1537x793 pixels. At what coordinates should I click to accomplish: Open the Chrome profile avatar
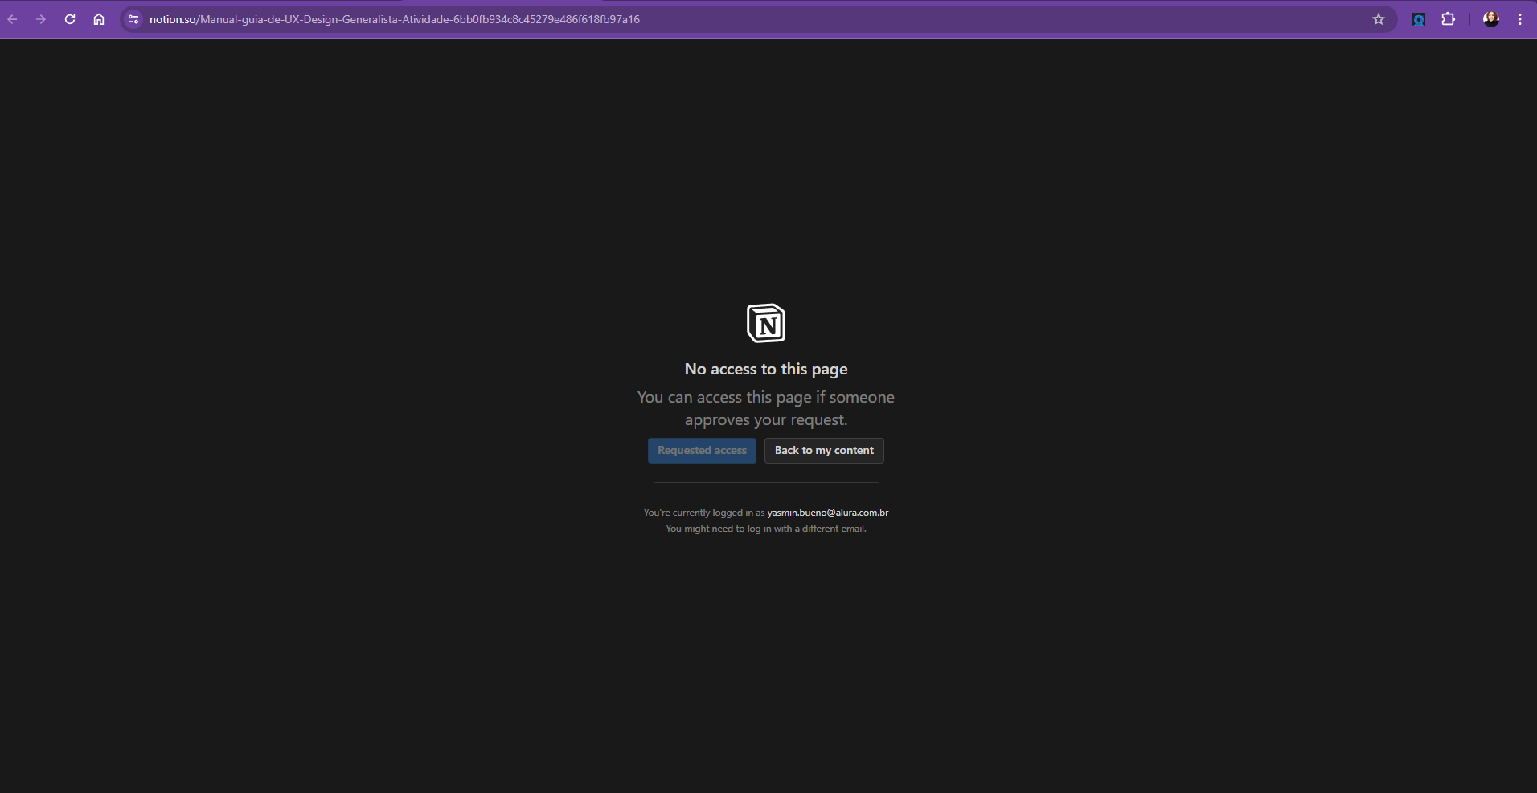pyautogui.click(x=1491, y=19)
